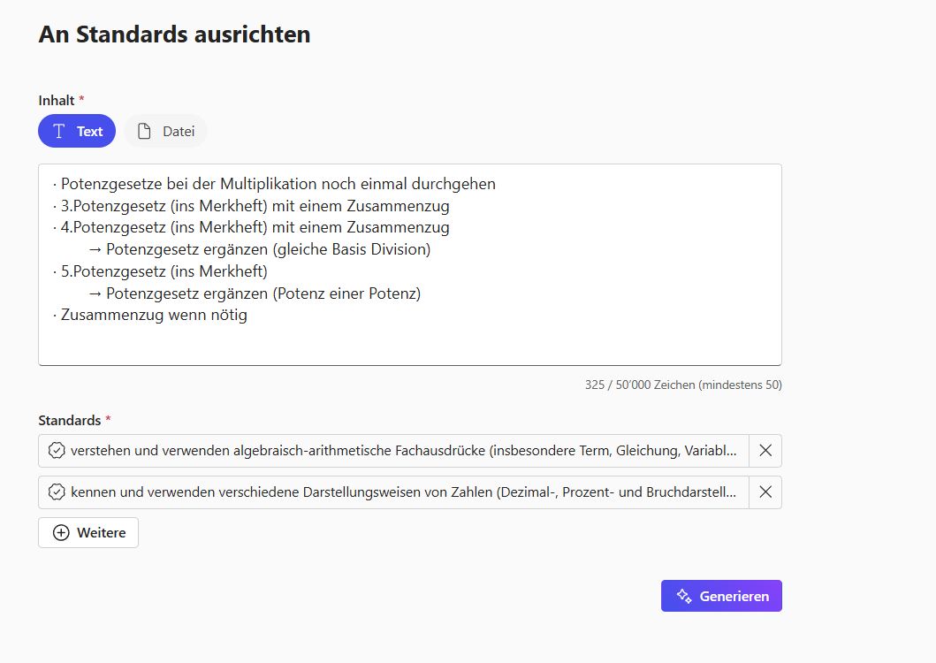The width and height of the screenshot is (936, 663).
Task: Click the file icon on the Datei tab
Action: click(x=144, y=131)
